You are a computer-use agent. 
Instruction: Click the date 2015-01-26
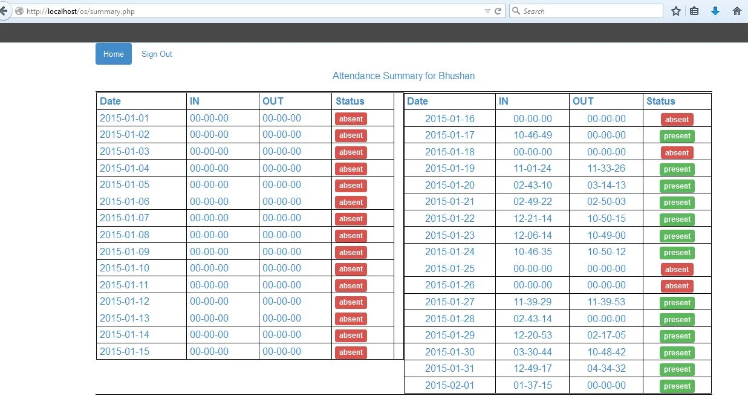click(x=450, y=285)
